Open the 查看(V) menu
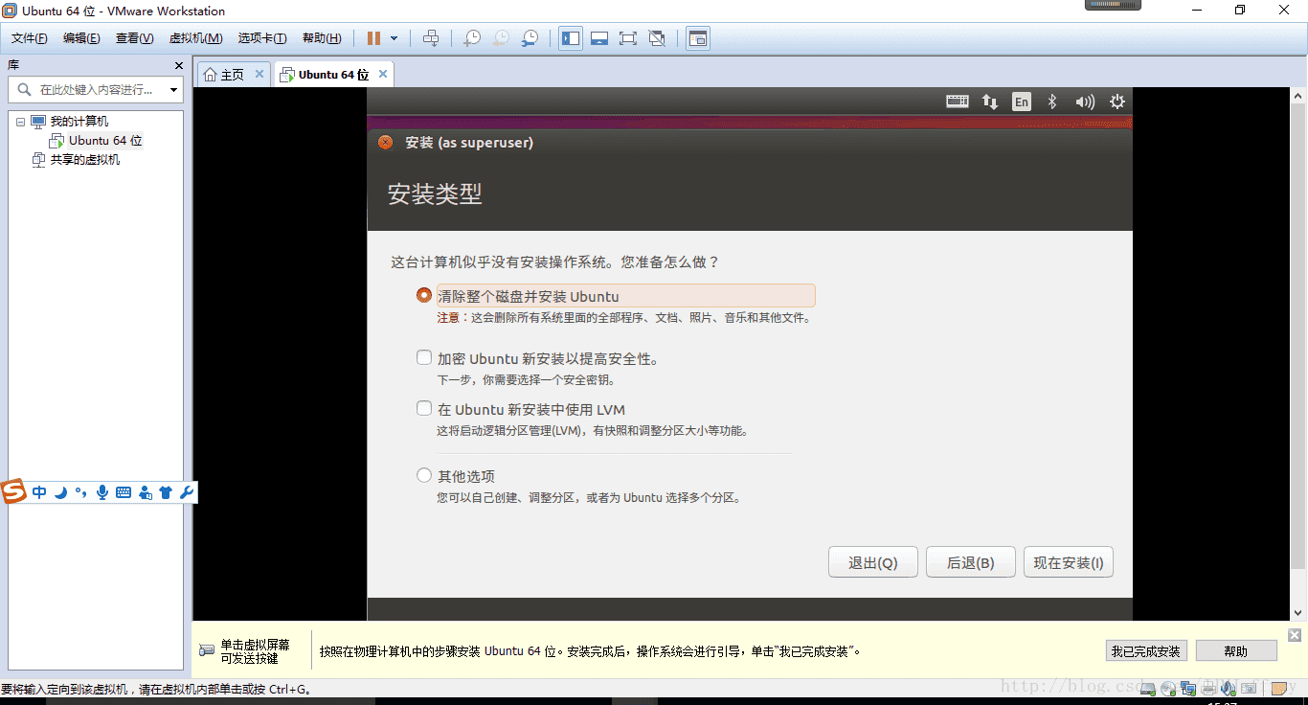Image resolution: width=1308 pixels, height=705 pixels. click(x=134, y=38)
